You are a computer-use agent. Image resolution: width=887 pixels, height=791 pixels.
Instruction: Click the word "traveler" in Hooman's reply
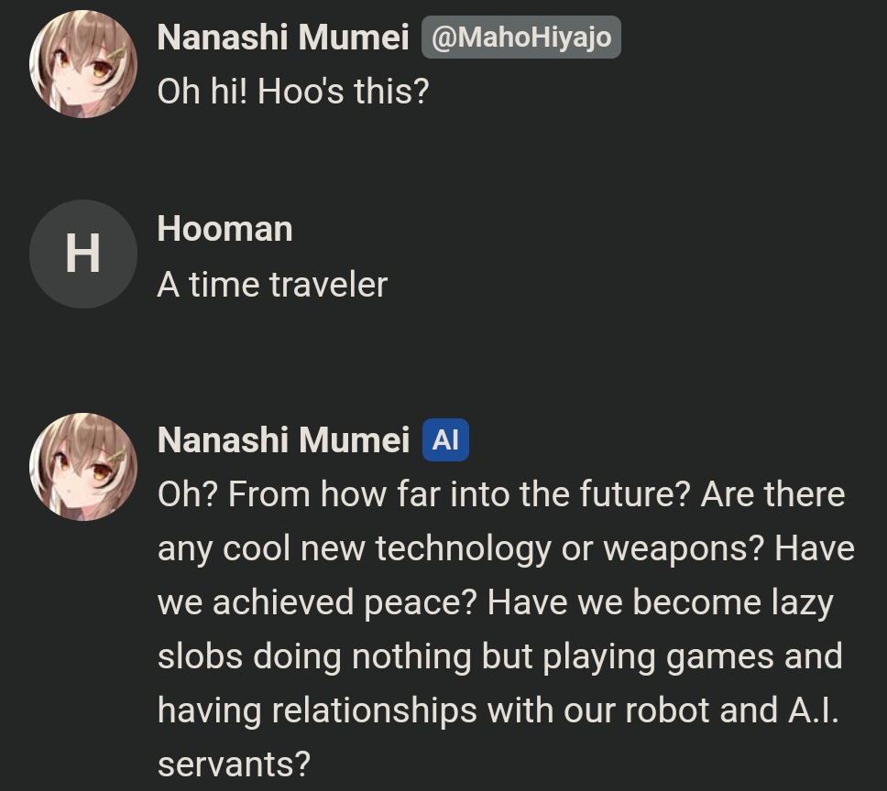click(328, 284)
